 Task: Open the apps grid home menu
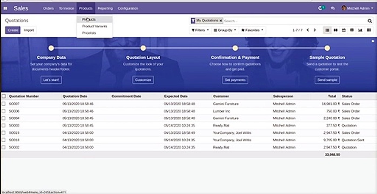[x=5, y=8]
